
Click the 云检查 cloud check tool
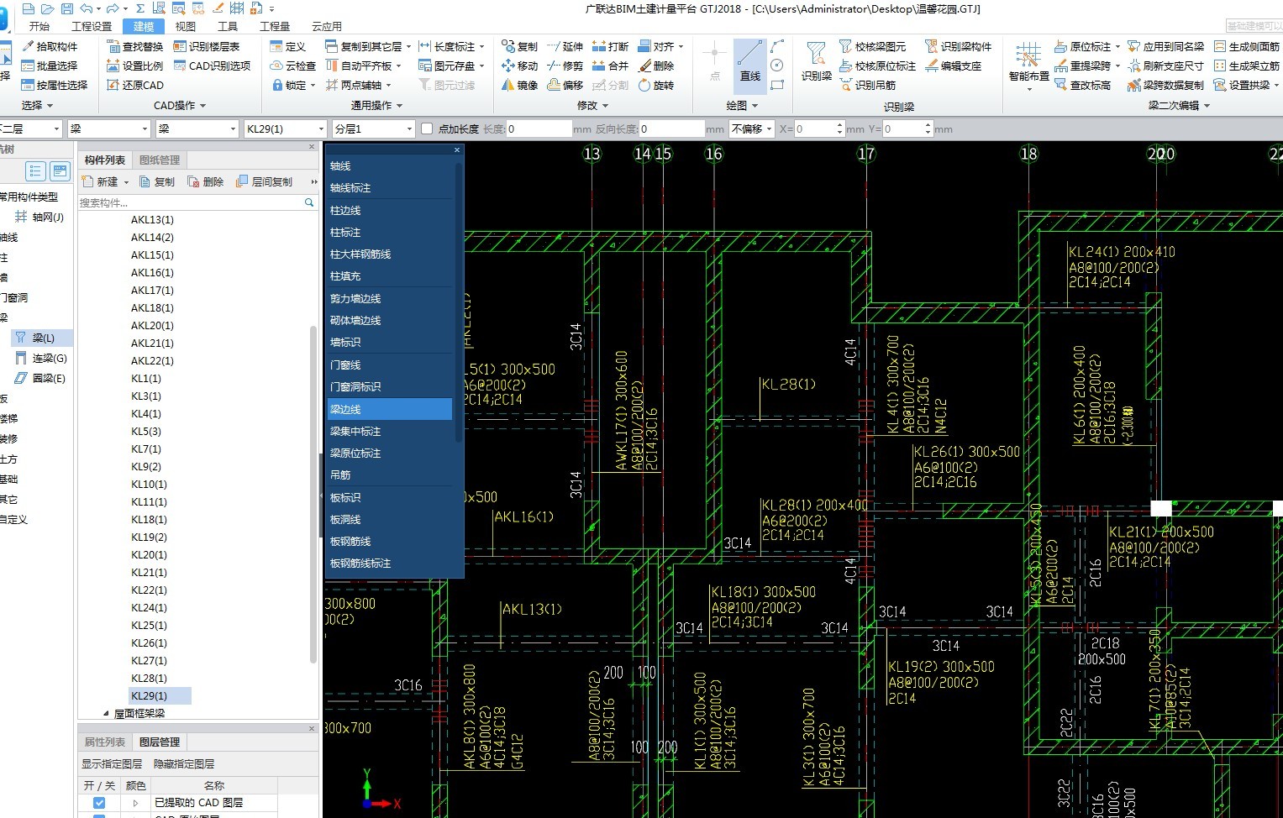coord(293,66)
